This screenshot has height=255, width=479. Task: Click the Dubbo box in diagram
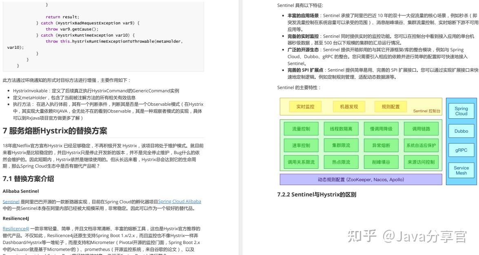coord(461,131)
